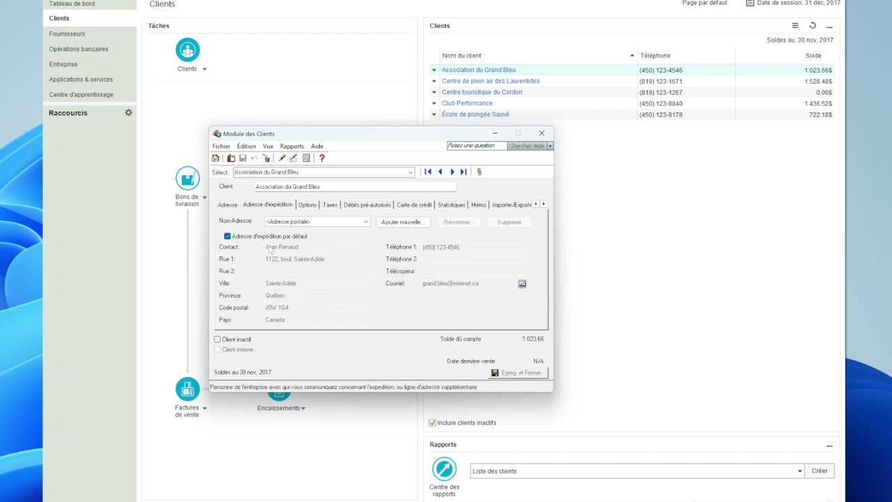The image size is (892, 502).
Task: Open Raccourcis settings gear
Action: [128, 112]
